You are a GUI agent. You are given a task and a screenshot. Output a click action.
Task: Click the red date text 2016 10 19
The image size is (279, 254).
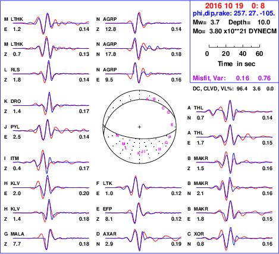tap(224, 6)
